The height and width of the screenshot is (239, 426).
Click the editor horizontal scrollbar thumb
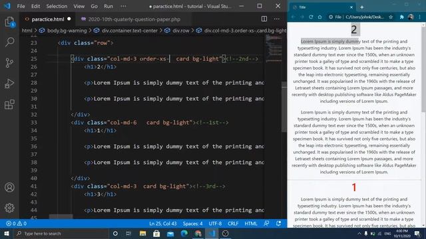(61, 216)
